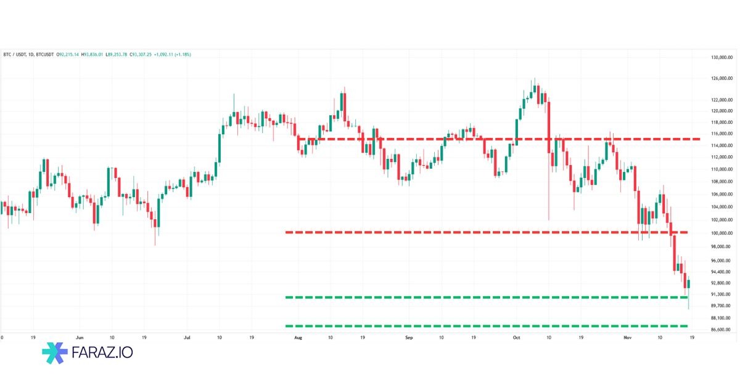Select the 86,600.00 price axis label

pos(721,330)
